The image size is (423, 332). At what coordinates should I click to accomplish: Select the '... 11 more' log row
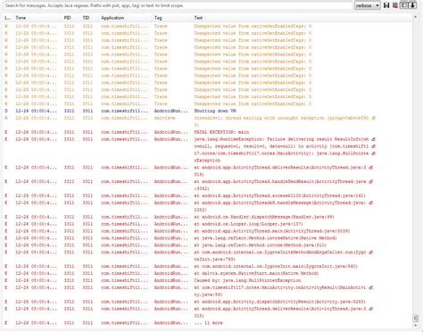tap(207, 323)
